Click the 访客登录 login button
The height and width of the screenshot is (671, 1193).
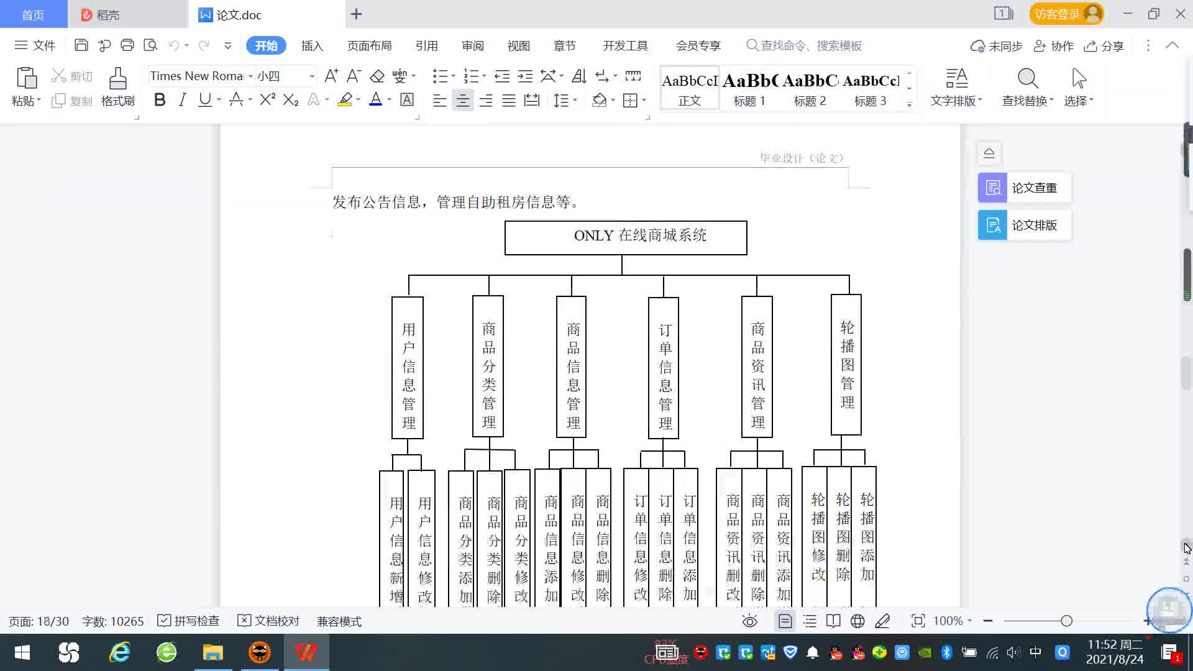click(1066, 14)
